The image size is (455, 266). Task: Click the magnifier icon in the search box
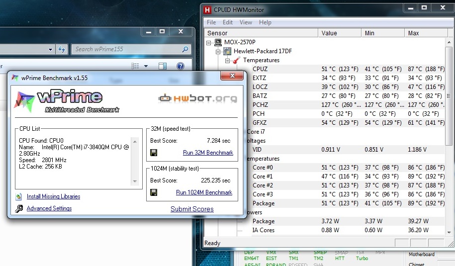click(x=185, y=50)
